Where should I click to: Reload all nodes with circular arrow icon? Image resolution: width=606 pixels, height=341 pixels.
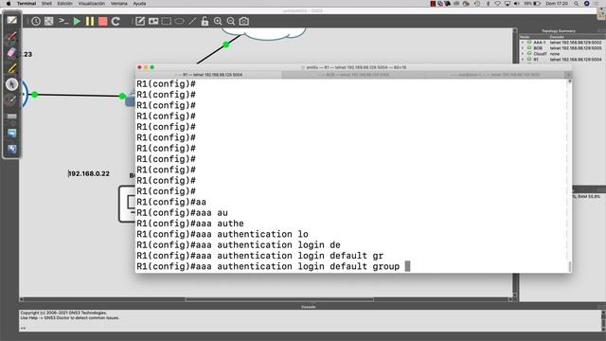tap(116, 21)
